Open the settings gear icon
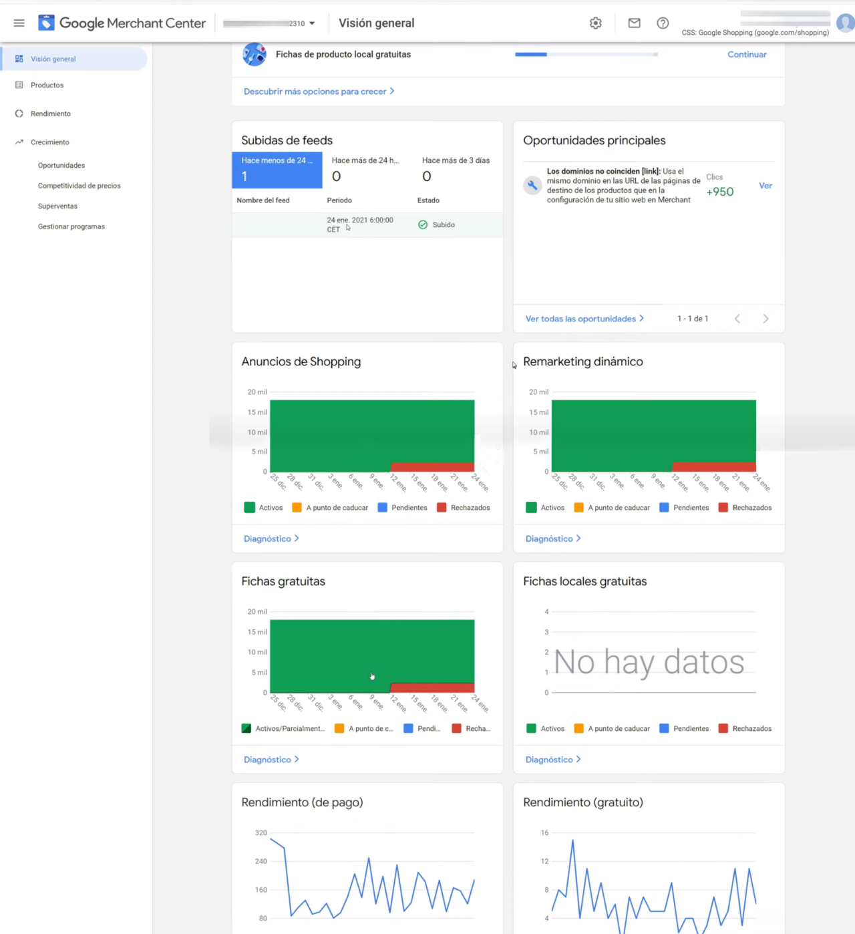Image resolution: width=855 pixels, height=934 pixels. point(595,23)
